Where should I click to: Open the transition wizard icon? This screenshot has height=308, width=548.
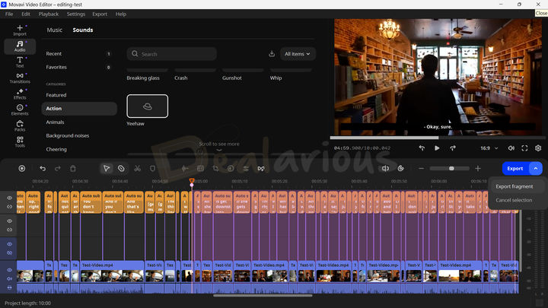[261, 168]
